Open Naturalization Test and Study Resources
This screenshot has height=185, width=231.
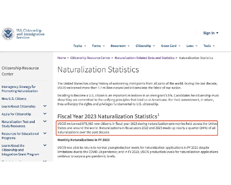click(x=18, y=124)
